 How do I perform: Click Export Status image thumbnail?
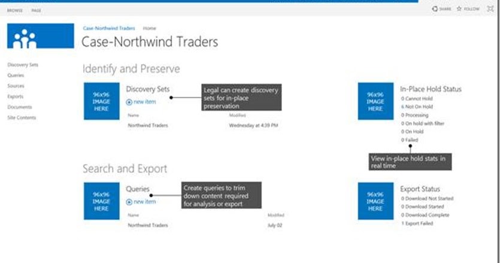[x=375, y=201]
